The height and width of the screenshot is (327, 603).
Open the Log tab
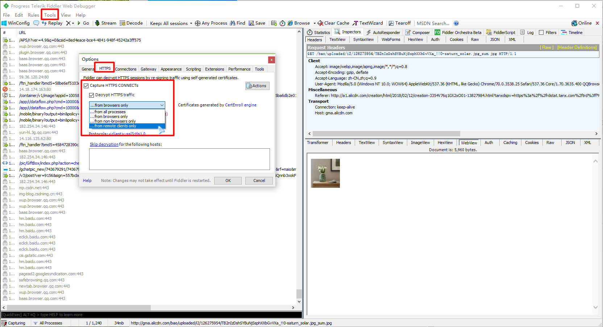[527, 33]
